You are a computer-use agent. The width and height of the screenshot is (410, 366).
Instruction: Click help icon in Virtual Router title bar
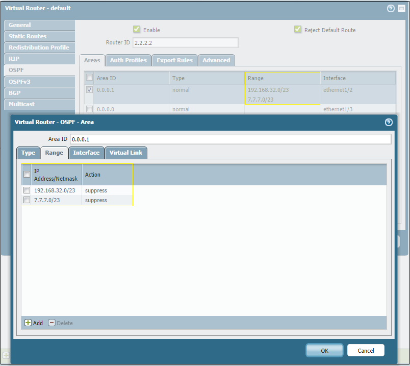391,9
